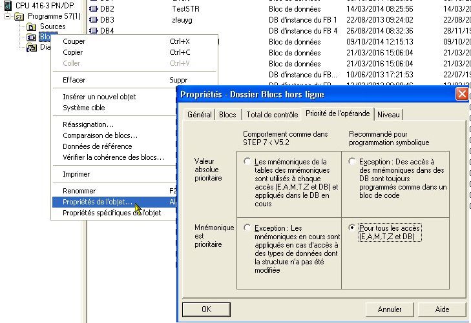The height and width of the screenshot is (323, 471).
Task: Enable 'Exception: Les mnémoniques en cours' radio
Action: point(247,228)
